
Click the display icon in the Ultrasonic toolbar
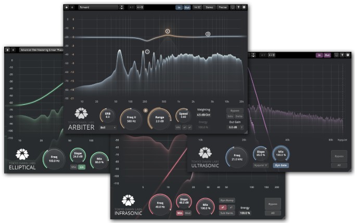[x=336, y=55]
